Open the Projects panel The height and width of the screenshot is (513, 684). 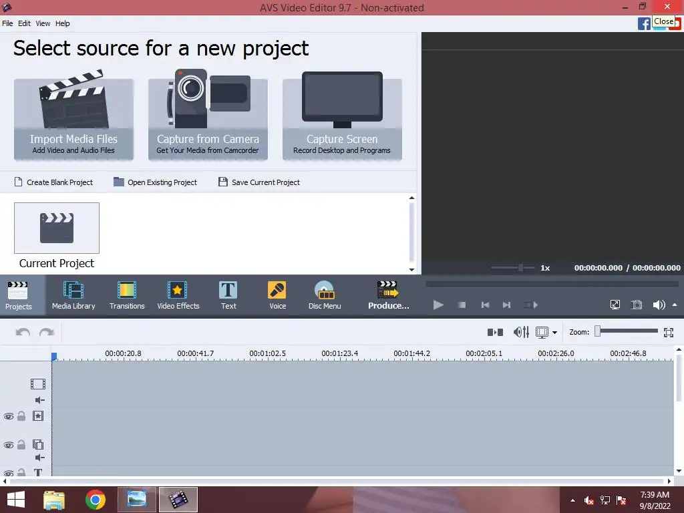point(18,295)
